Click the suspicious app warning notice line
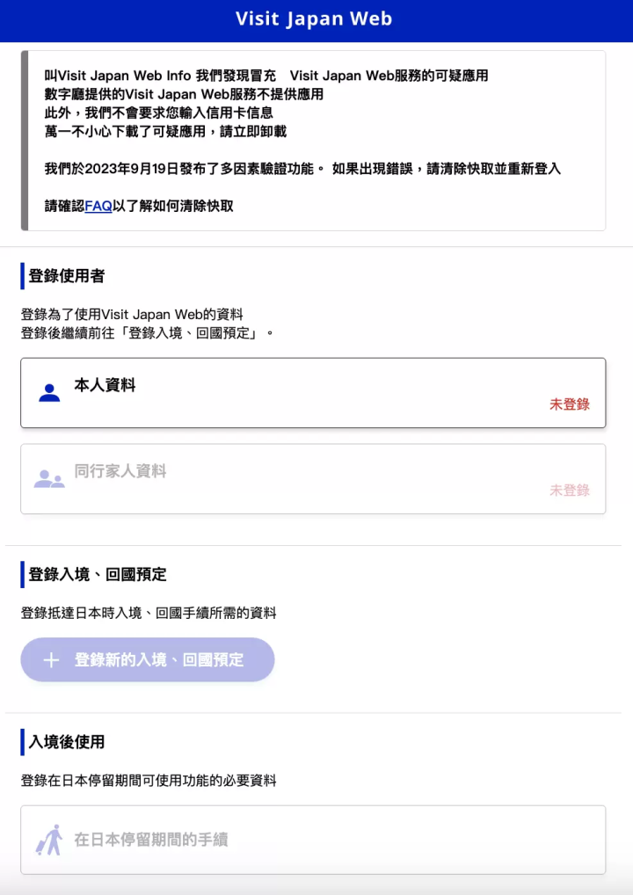This screenshot has width=633, height=895. pos(266,76)
